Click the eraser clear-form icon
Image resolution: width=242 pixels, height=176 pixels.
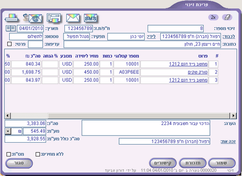pos(227,17)
